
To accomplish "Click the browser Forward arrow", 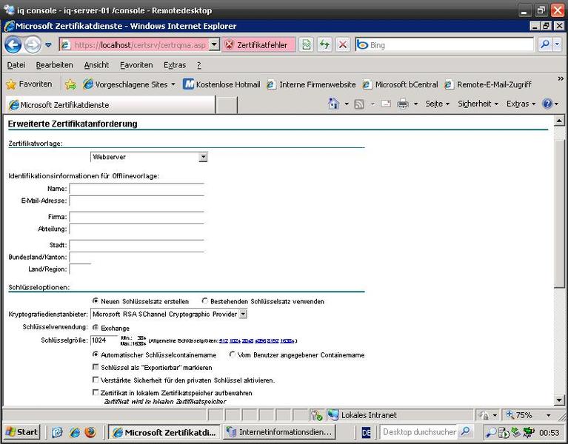I will [x=33, y=45].
